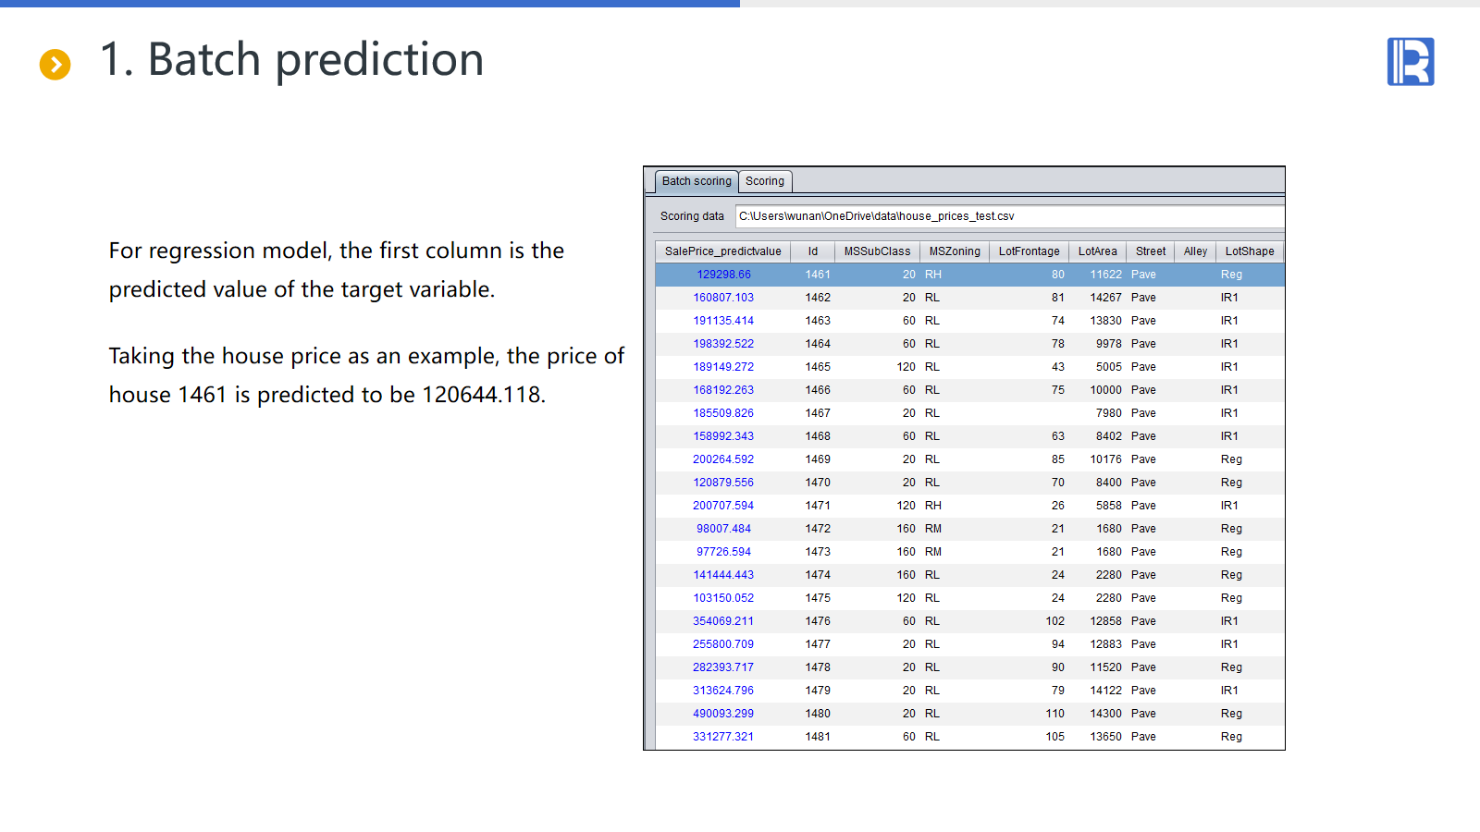Click the LotShape column header
Screen dimensions: 1480x832
tap(1250, 251)
